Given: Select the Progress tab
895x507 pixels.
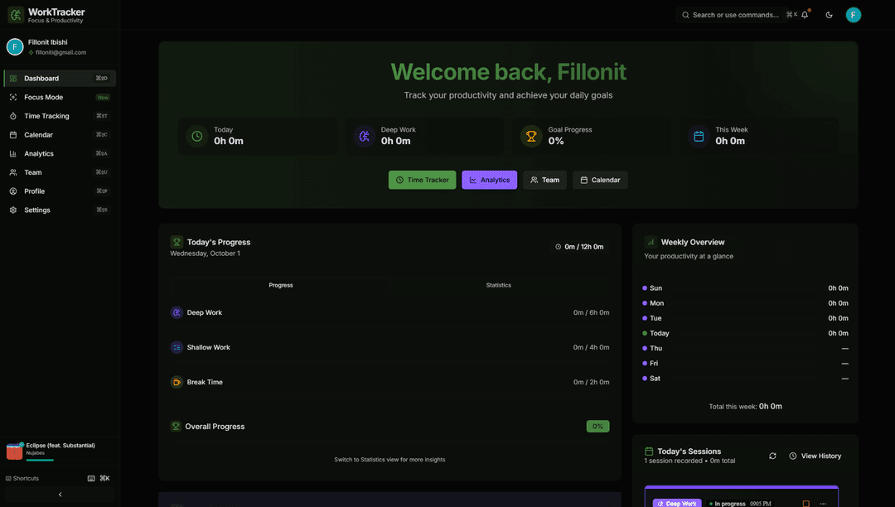Looking at the screenshot, I should click(280, 285).
